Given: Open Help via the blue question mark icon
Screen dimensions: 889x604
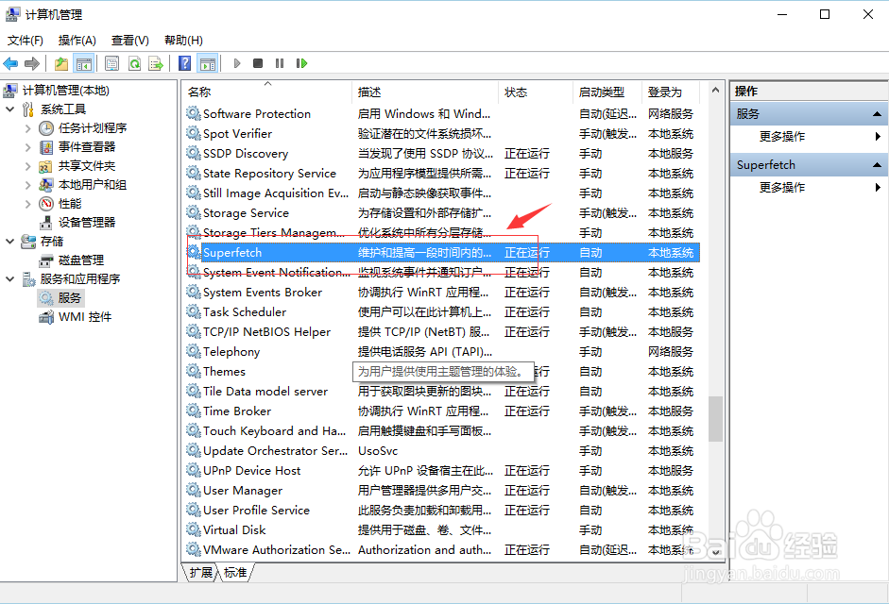Looking at the screenshot, I should click(x=184, y=63).
